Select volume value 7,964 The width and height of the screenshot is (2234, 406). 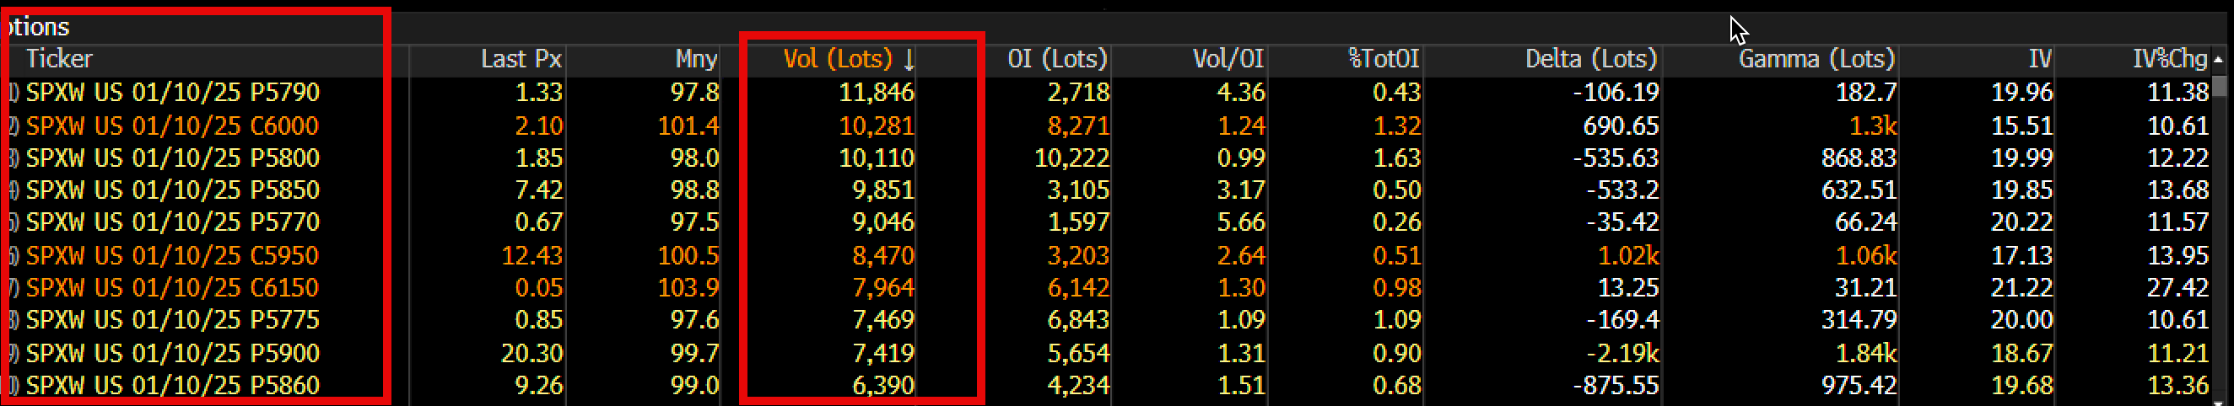click(882, 287)
